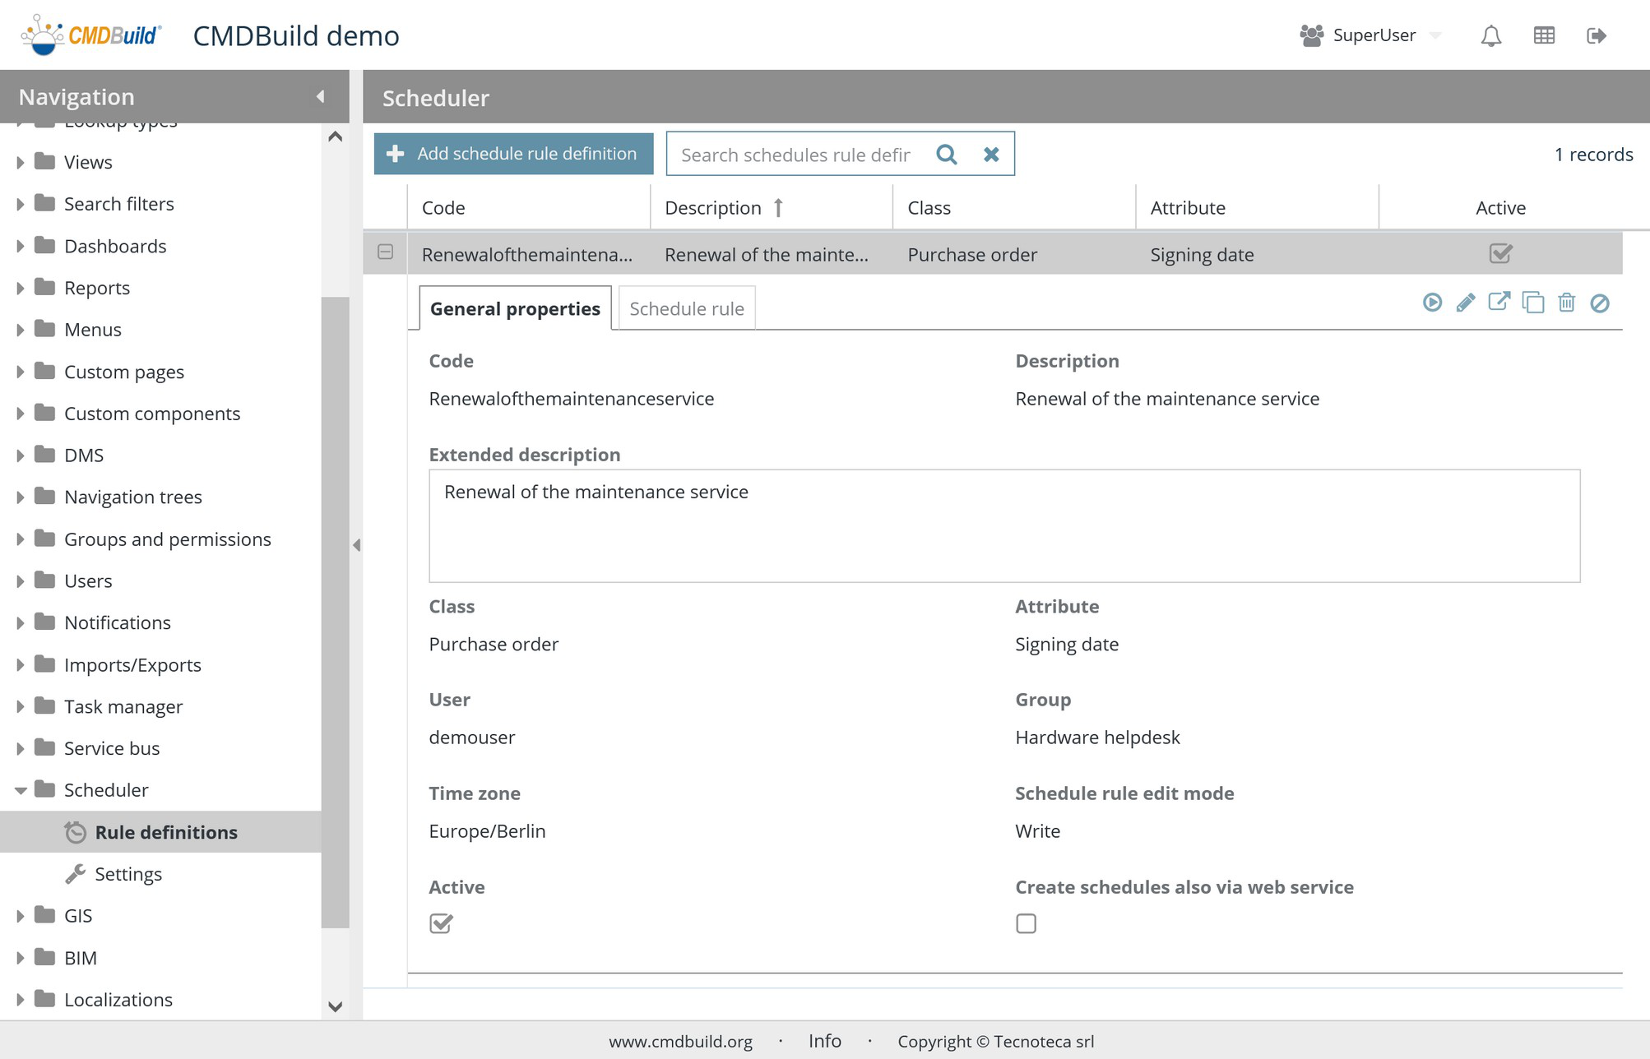Click Add schedule rule definition button

click(513, 154)
